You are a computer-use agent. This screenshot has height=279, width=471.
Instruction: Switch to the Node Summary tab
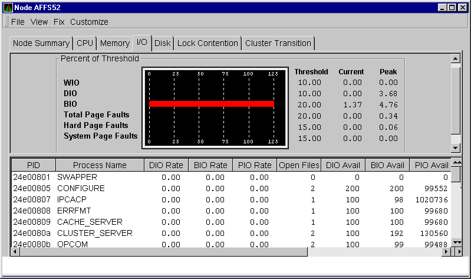click(41, 43)
